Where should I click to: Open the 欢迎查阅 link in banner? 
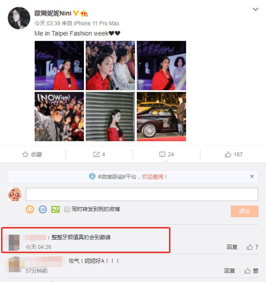coord(154,177)
